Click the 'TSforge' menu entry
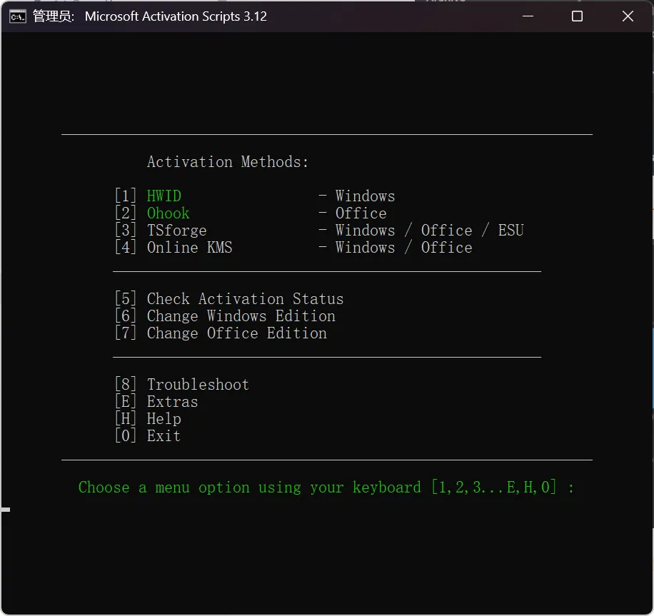Screen dimensions: 654x616 pos(177,231)
